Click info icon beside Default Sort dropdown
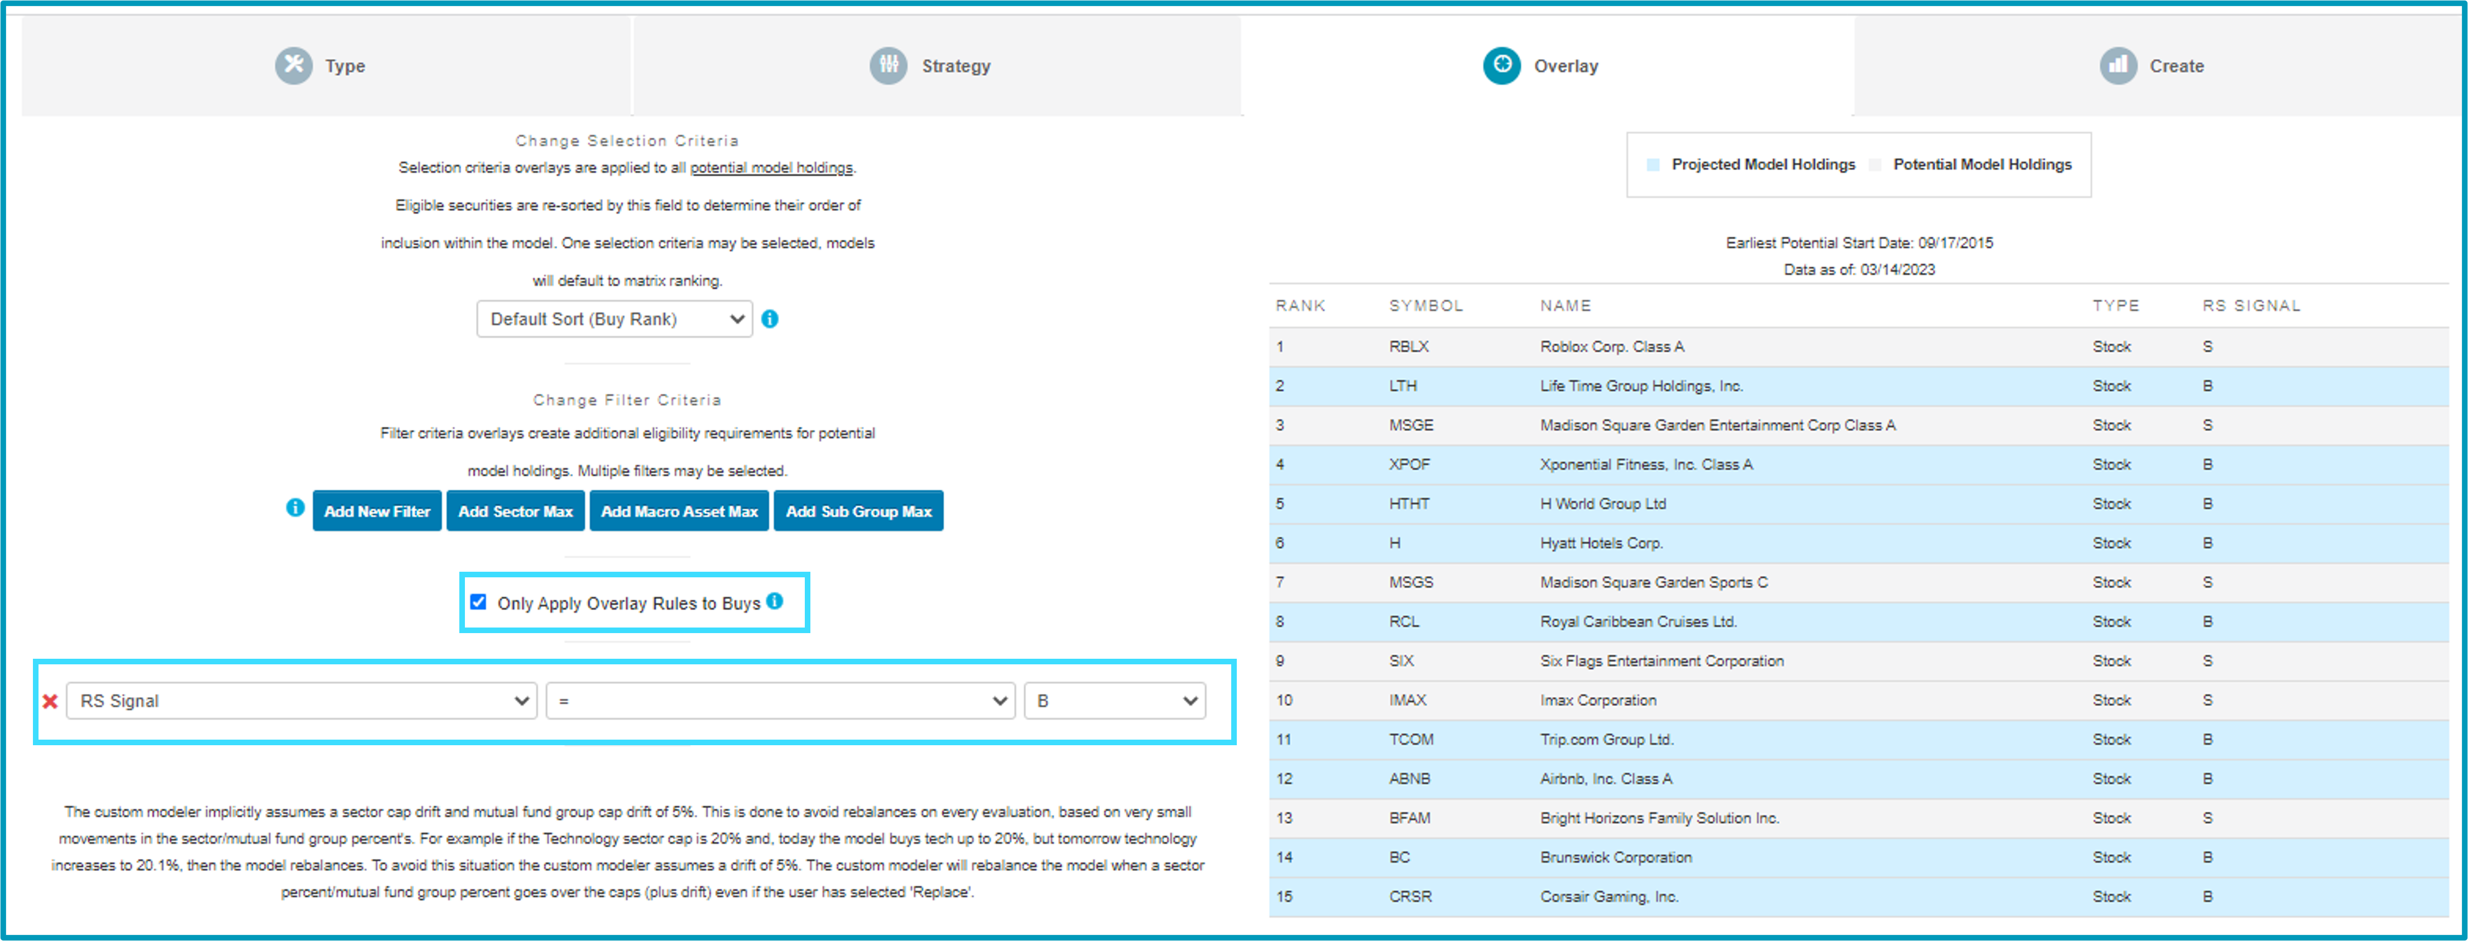Viewport: 2468px width, 941px height. [x=770, y=319]
